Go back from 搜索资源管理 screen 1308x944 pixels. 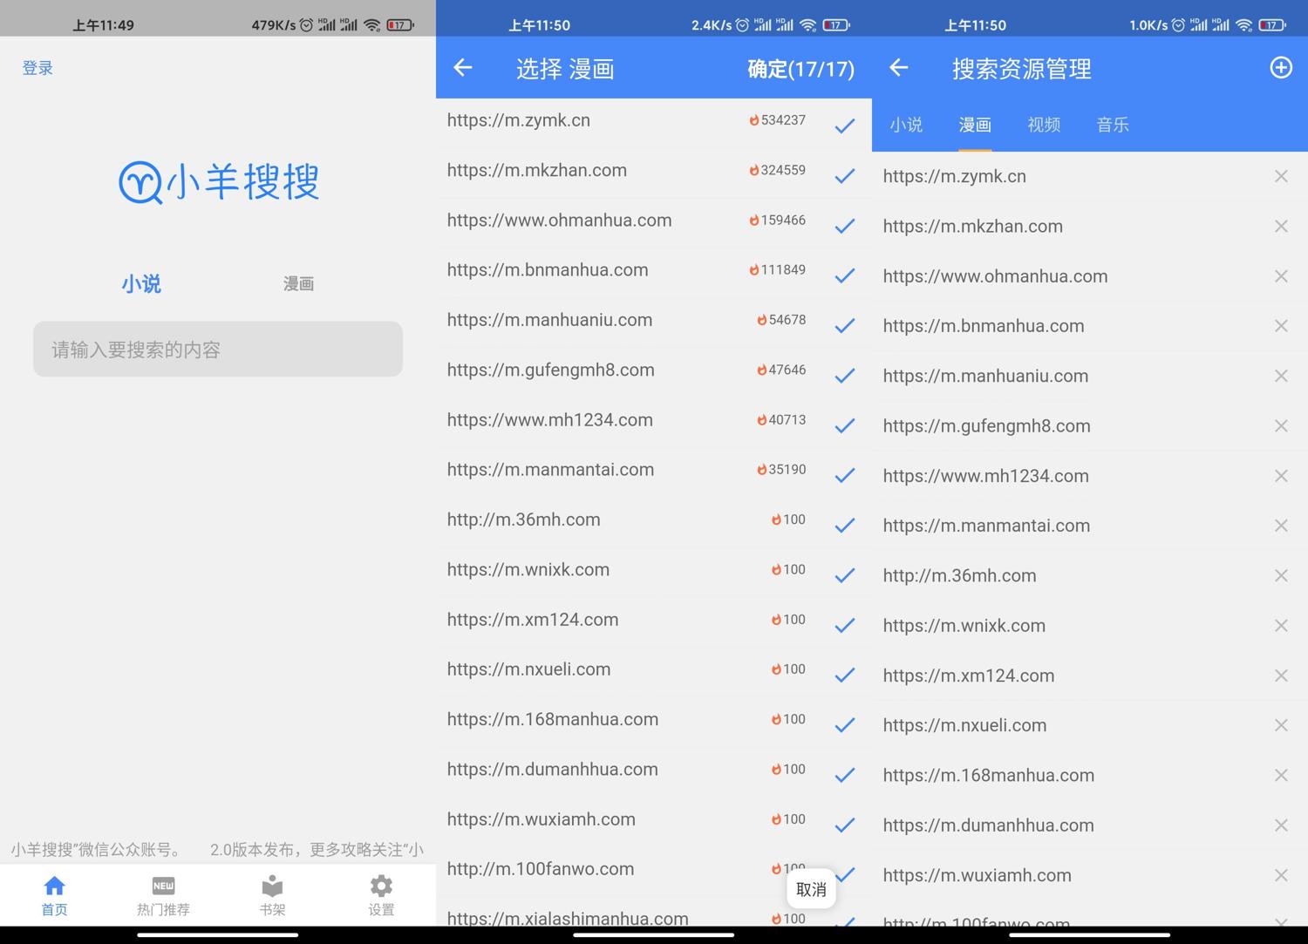tap(899, 68)
